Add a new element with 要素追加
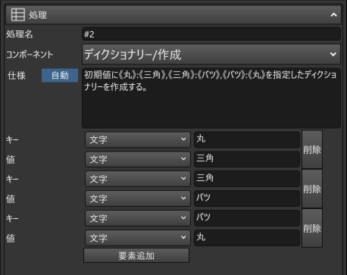The height and width of the screenshot is (275, 347). click(136, 255)
